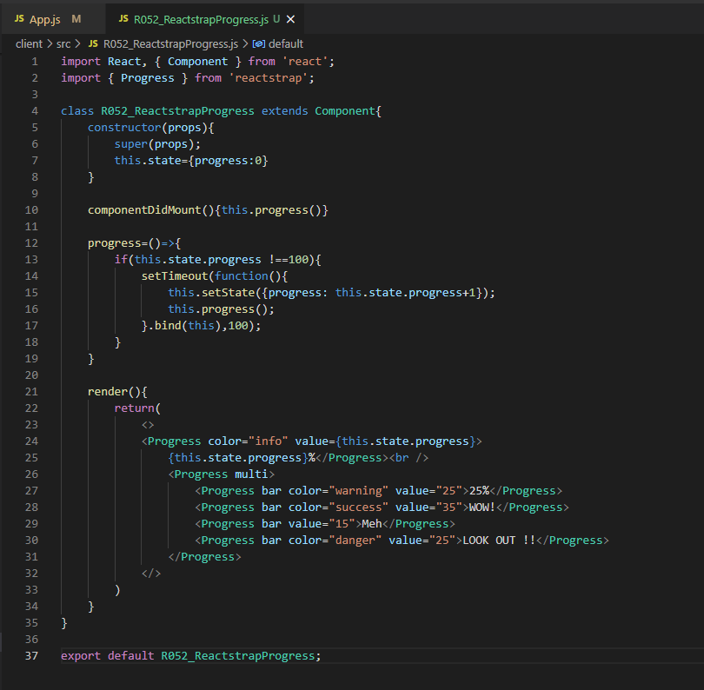The width and height of the screenshot is (704, 690).
Task: Click the class name R052_ReactstrapProgress on line 4
Action: [x=177, y=111]
